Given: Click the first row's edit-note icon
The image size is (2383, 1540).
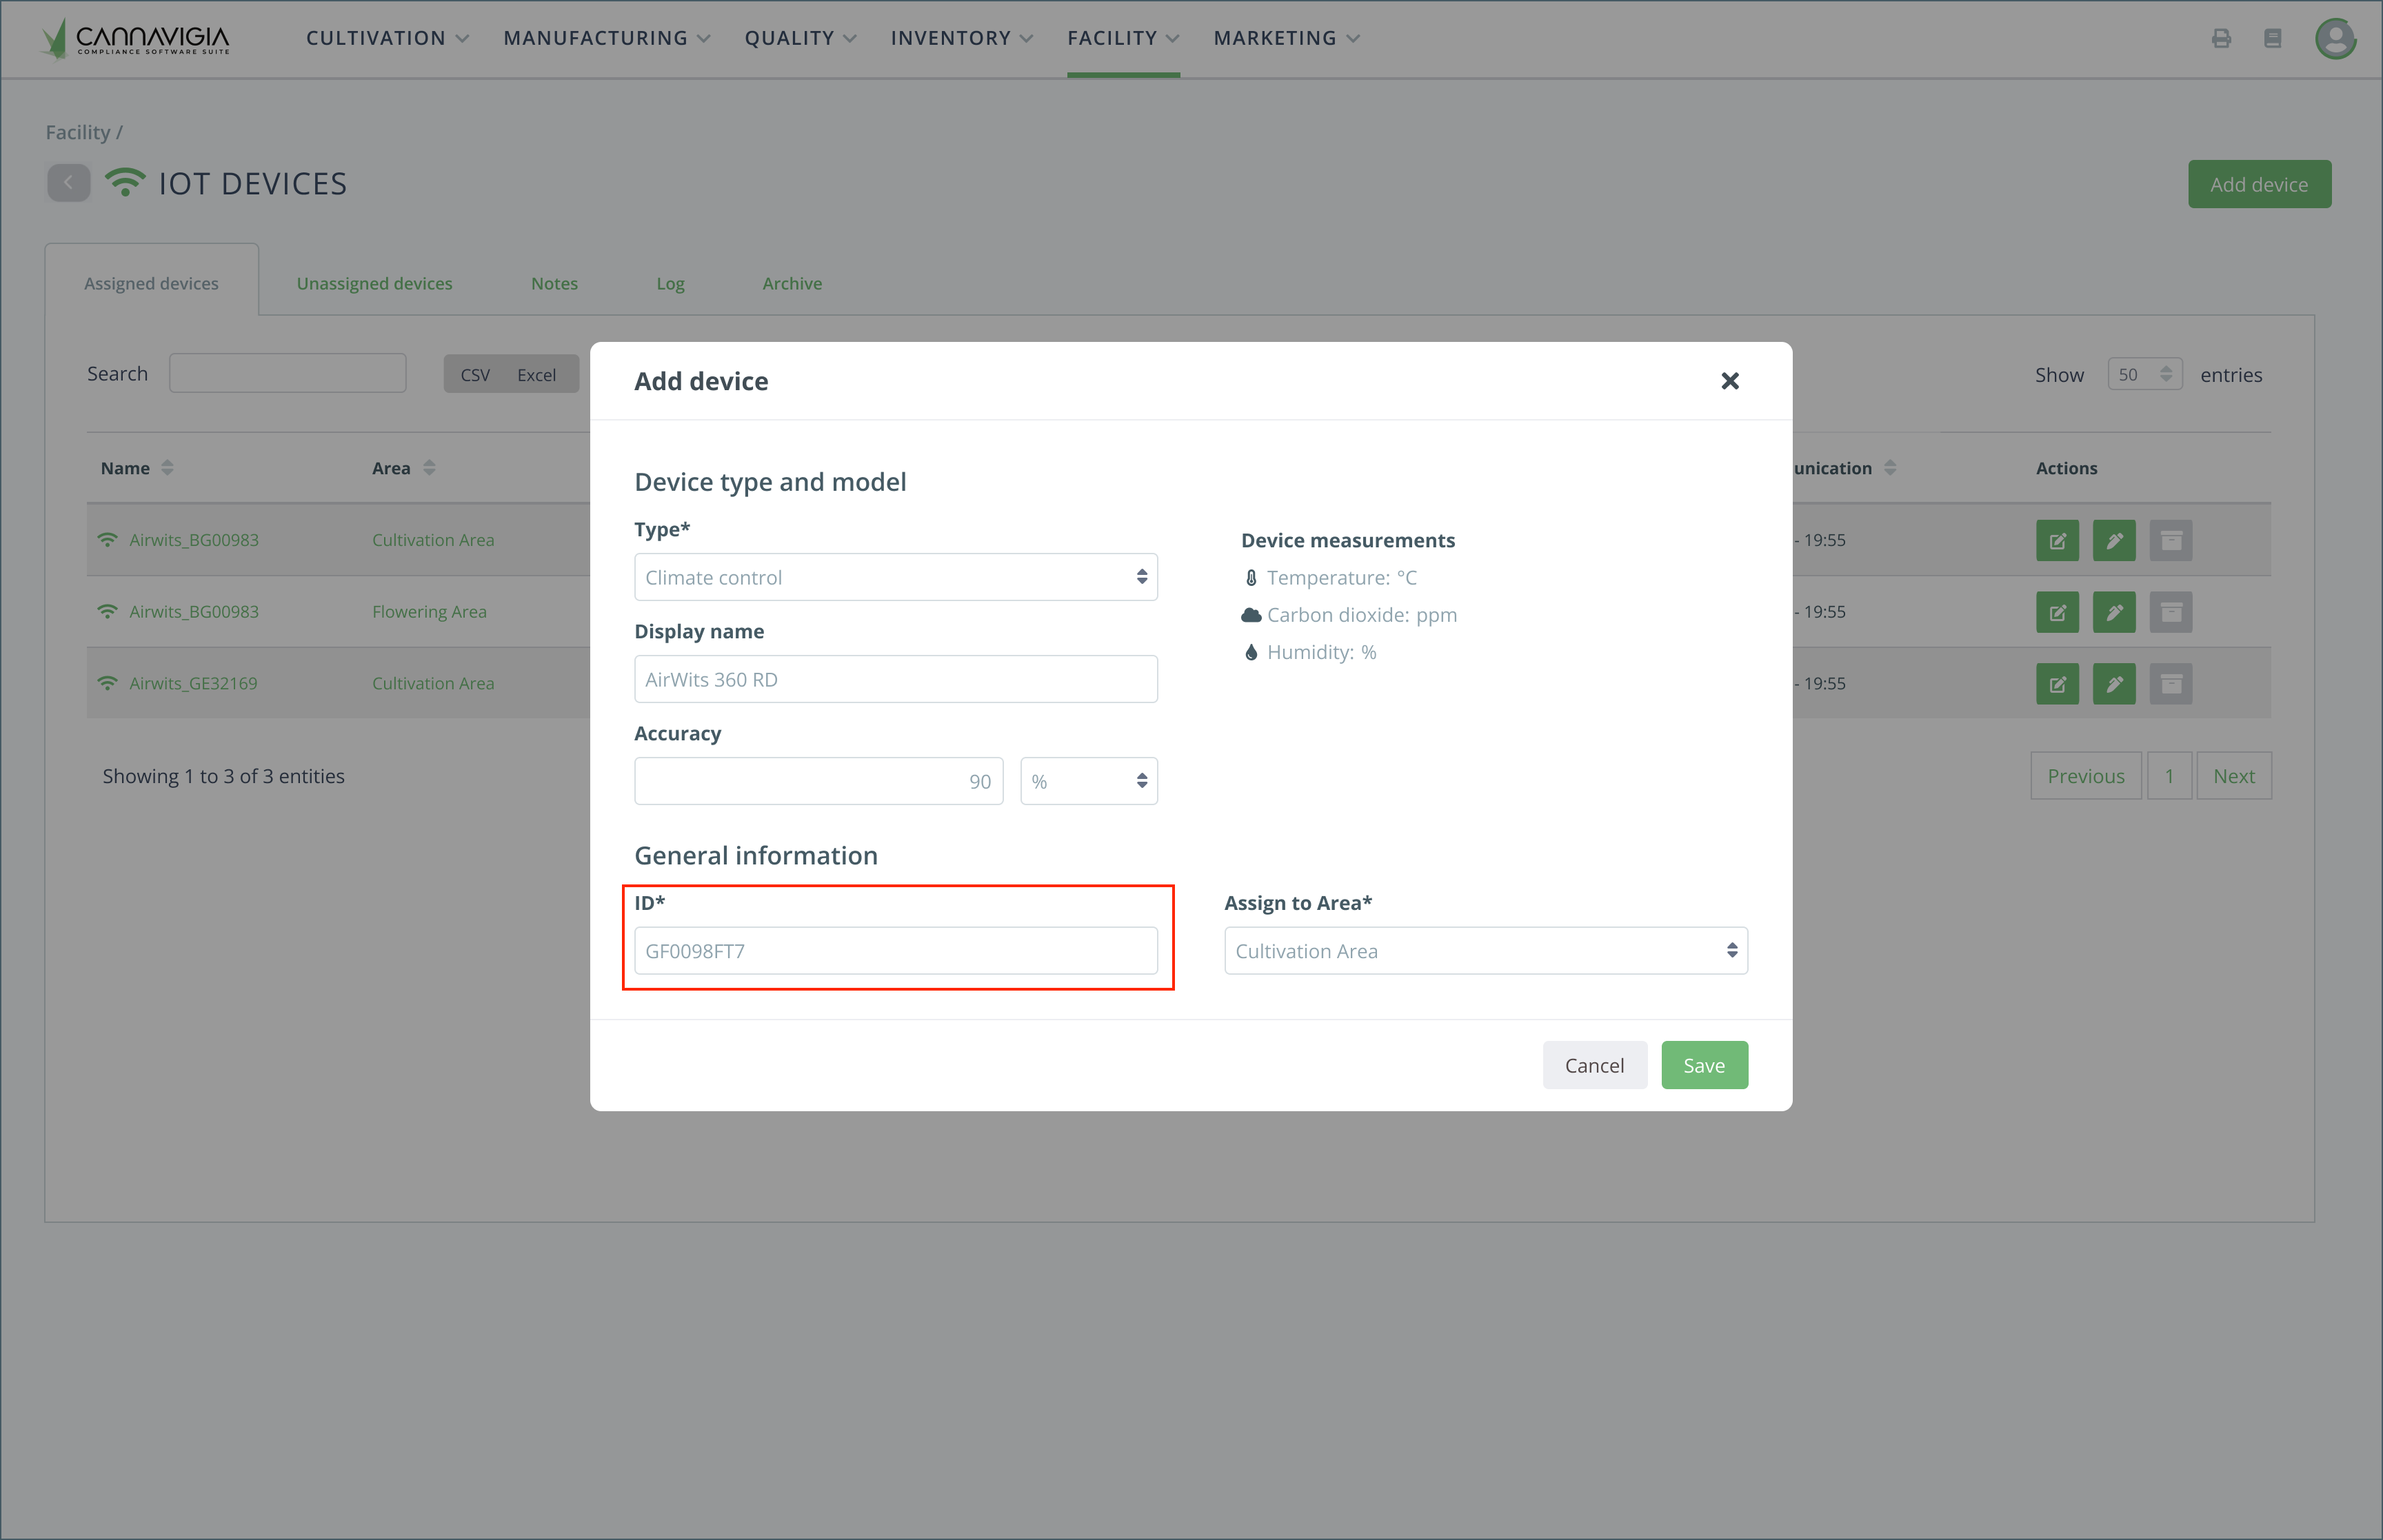Looking at the screenshot, I should [2057, 540].
